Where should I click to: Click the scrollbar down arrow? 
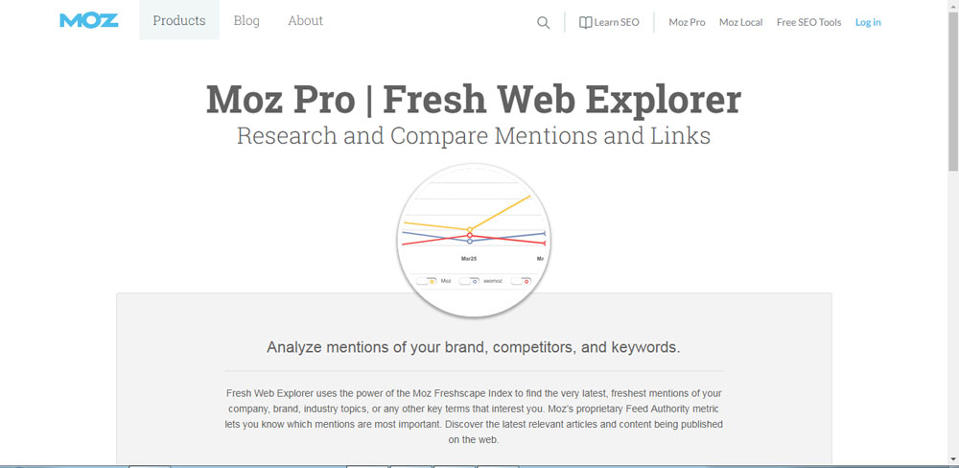[x=952, y=461]
